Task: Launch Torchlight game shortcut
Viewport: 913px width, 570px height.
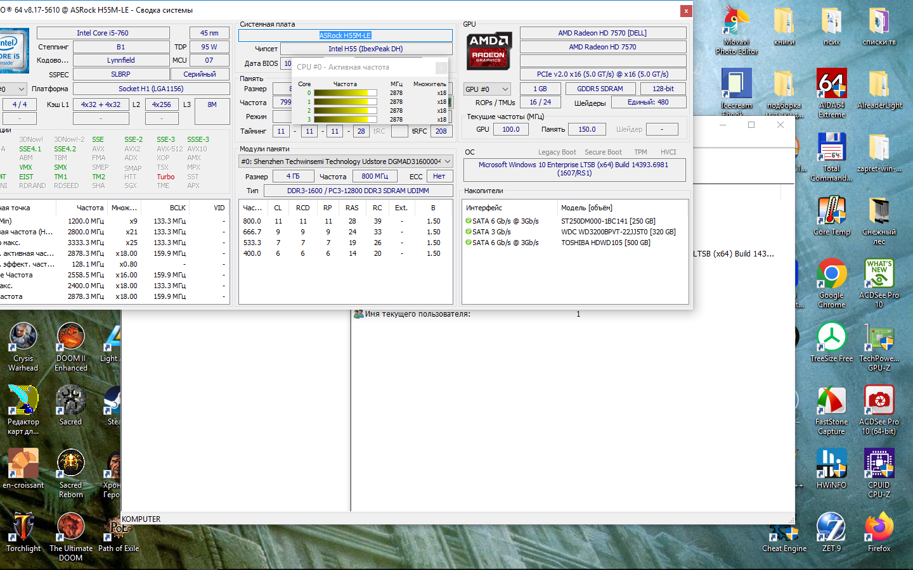Action: click(x=23, y=533)
